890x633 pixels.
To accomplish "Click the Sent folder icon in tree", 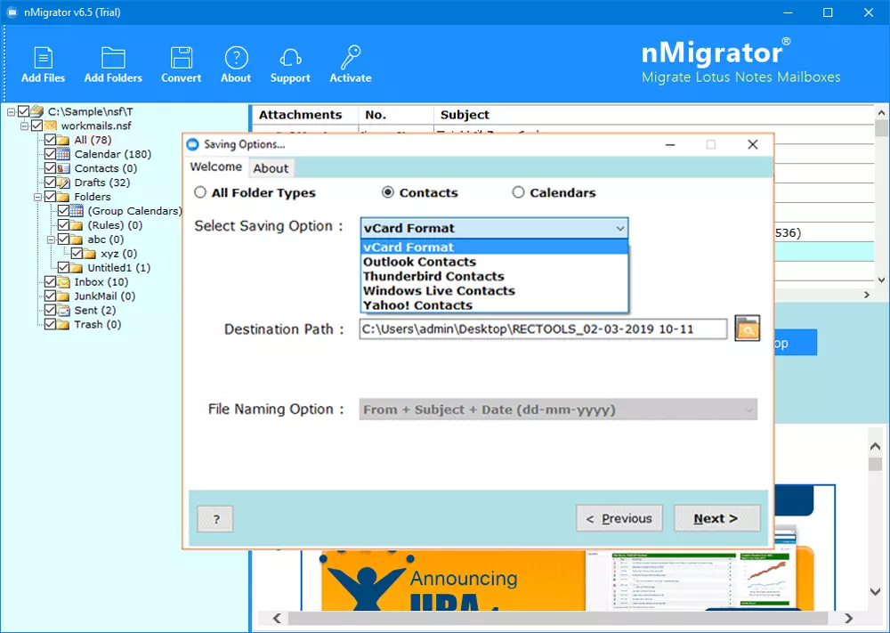I will coord(63,310).
